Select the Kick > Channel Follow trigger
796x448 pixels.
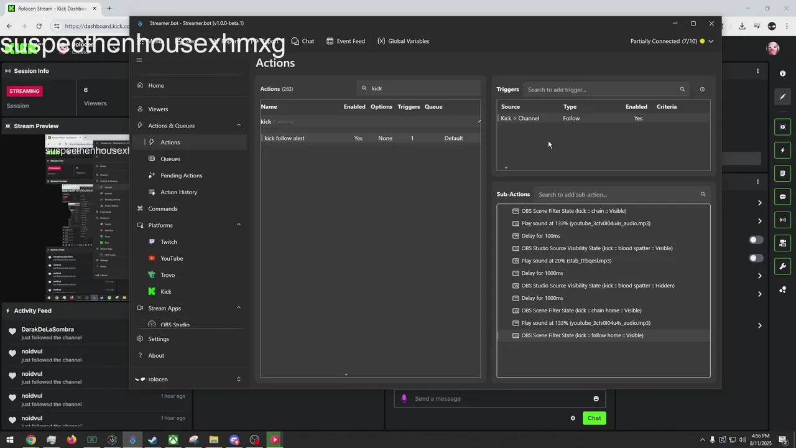click(603, 118)
